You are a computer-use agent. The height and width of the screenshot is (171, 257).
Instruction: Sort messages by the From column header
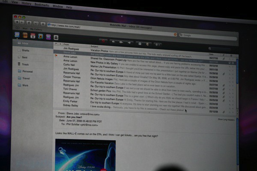[76, 45]
